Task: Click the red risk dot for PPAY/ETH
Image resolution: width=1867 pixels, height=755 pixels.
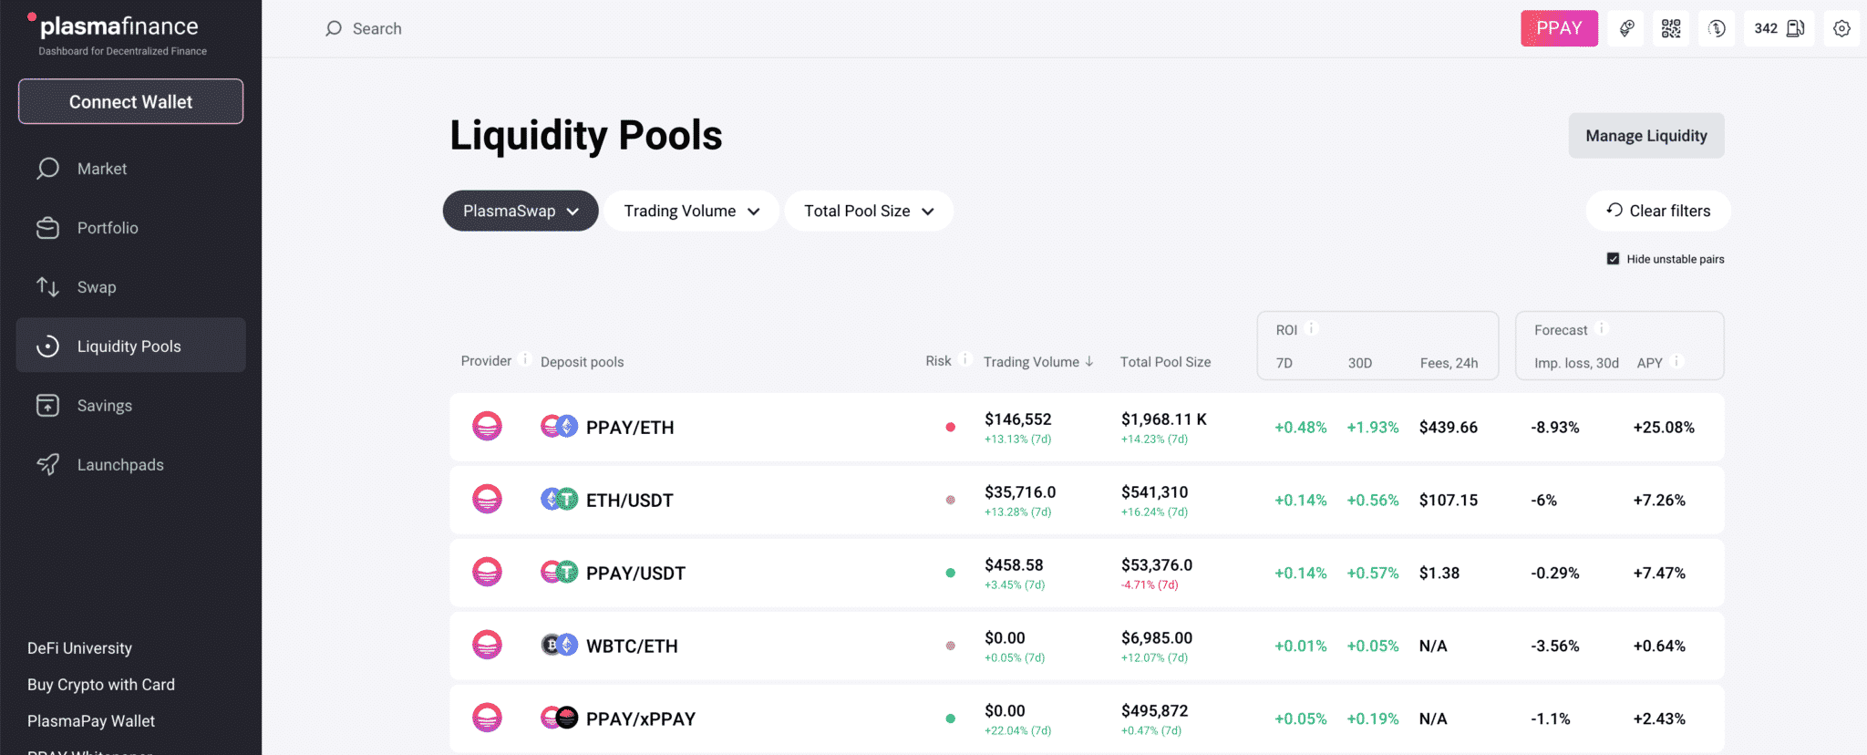Action: point(950,427)
